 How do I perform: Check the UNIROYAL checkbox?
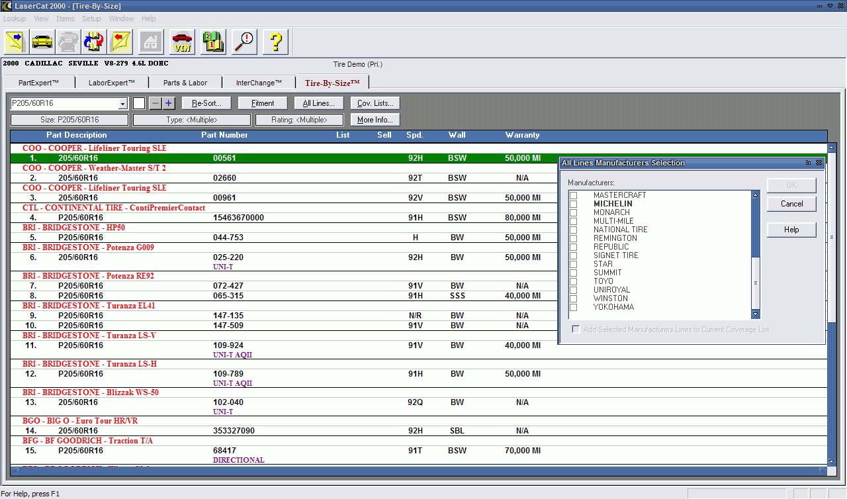[x=574, y=290]
